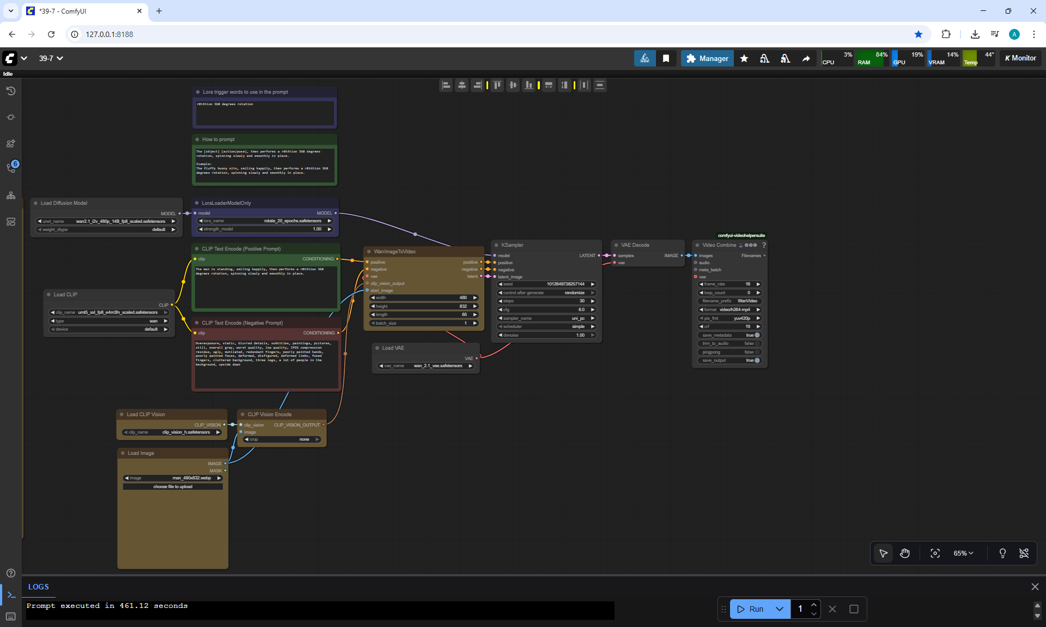Open the queue history sidebar icon
The height and width of the screenshot is (627, 1046).
click(11, 91)
